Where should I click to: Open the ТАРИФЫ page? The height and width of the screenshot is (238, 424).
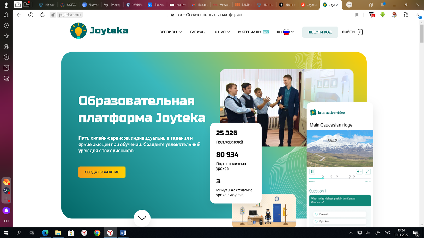coord(197,32)
